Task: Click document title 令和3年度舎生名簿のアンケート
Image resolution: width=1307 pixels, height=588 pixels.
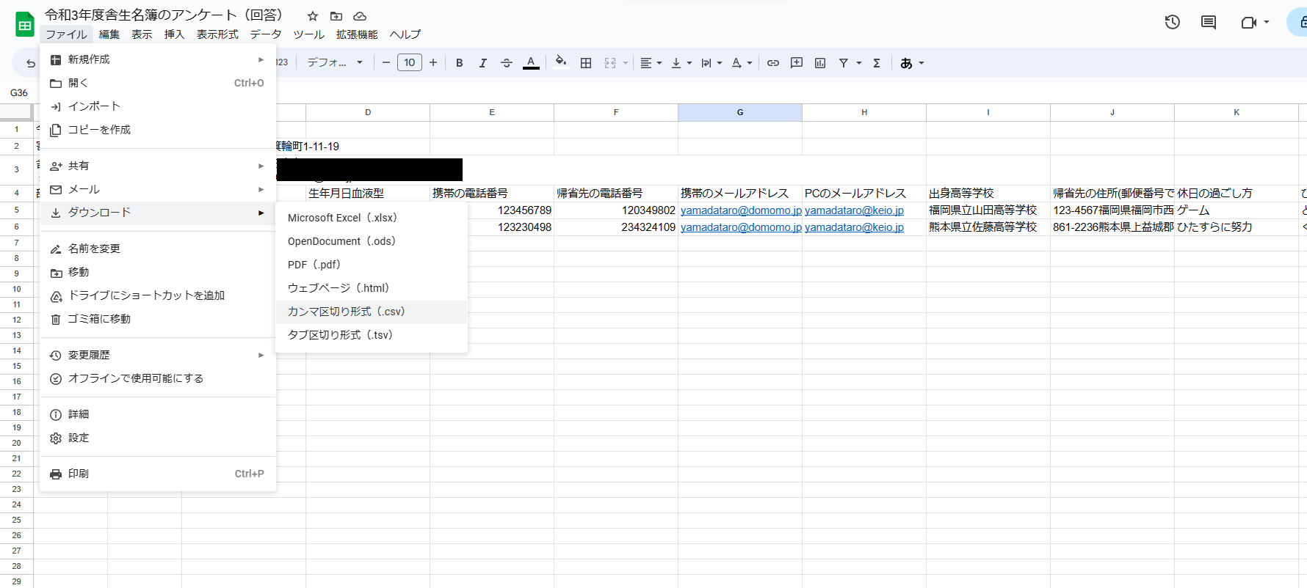Action: [x=163, y=15]
